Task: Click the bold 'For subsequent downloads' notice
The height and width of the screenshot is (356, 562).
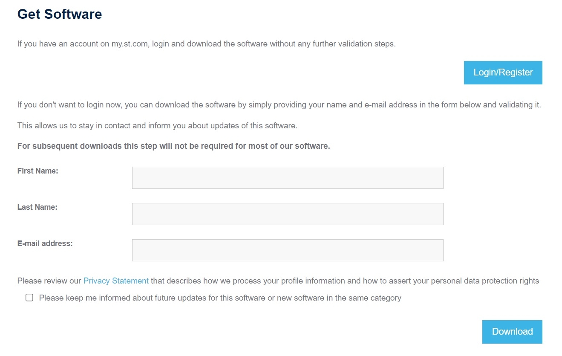Action: 173,146
